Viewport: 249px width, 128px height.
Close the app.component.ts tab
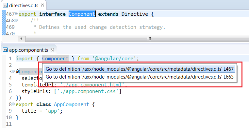tap(52, 50)
